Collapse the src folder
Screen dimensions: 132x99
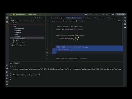tap(12, 27)
